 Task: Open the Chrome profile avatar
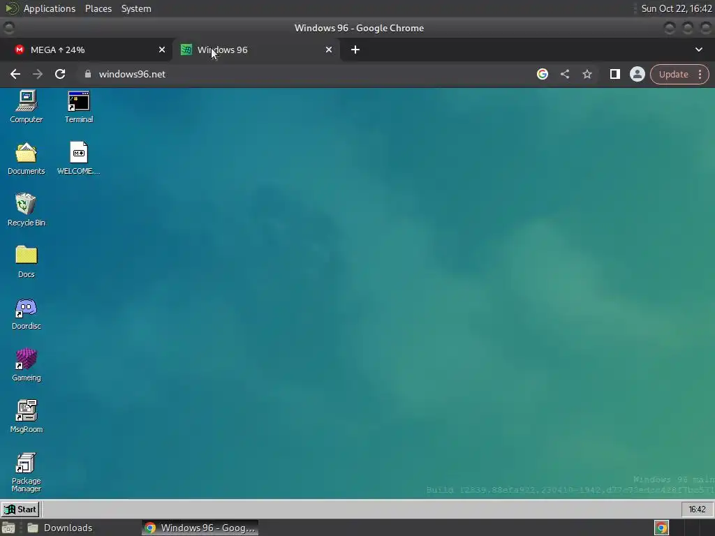click(637, 74)
